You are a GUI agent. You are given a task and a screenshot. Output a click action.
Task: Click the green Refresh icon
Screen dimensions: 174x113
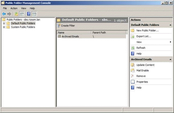pyautogui.click(x=133, y=48)
